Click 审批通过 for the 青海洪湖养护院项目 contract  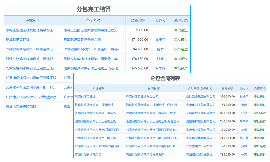point(260,154)
